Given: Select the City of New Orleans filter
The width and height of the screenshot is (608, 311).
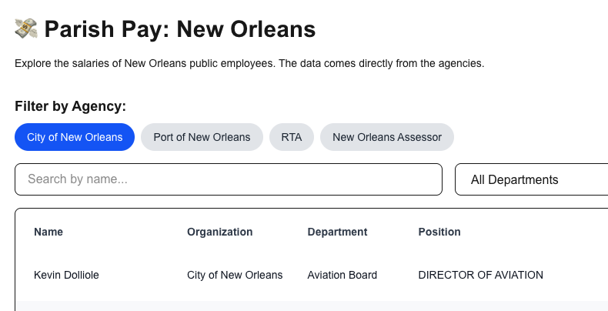Looking at the screenshot, I should (75, 137).
